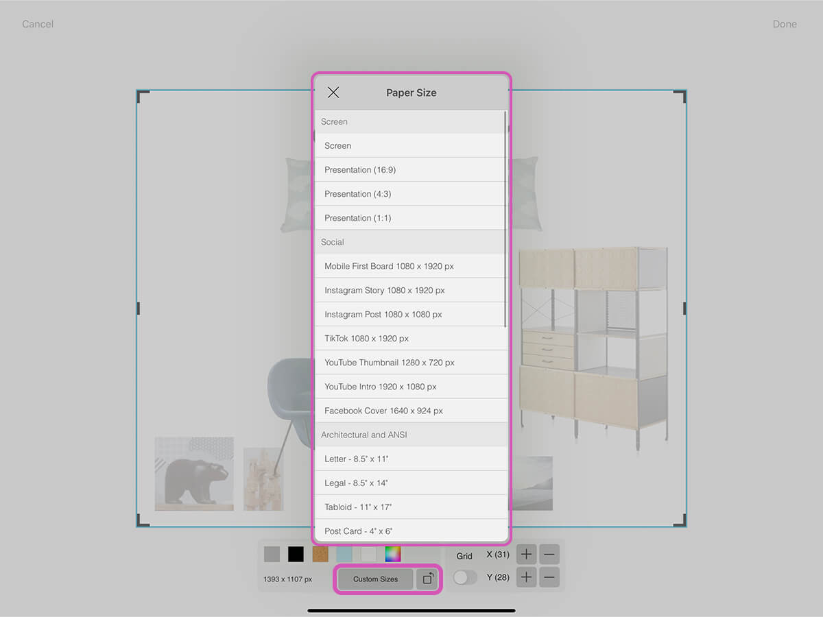Close the Paper Size popup
823x617 pixels.
pyautogui.click(x=333, y=93)
